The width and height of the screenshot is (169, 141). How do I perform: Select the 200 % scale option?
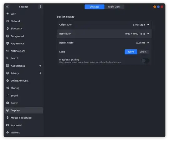tap(143, 52)
